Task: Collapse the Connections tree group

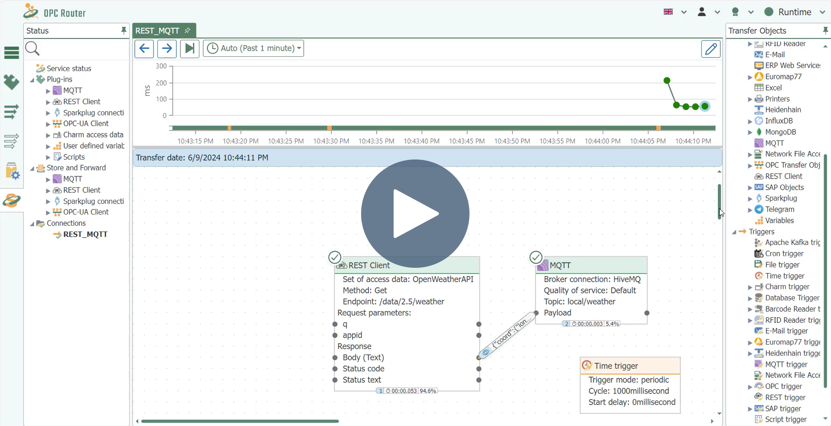Action: [33, 224]
